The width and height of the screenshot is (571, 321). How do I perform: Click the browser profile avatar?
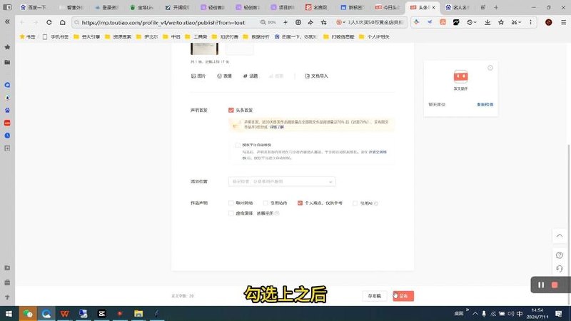pyautogui.click(x=548, y=22)
